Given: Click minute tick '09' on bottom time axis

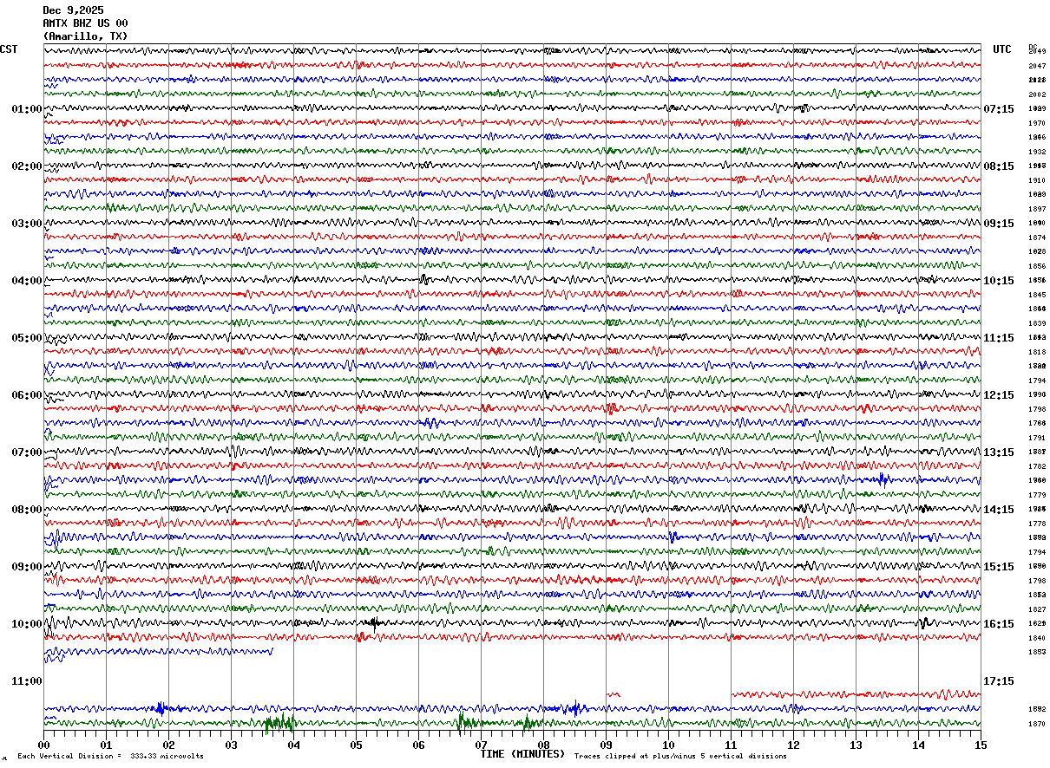Looking at the screenshot, I should (606, 745).
